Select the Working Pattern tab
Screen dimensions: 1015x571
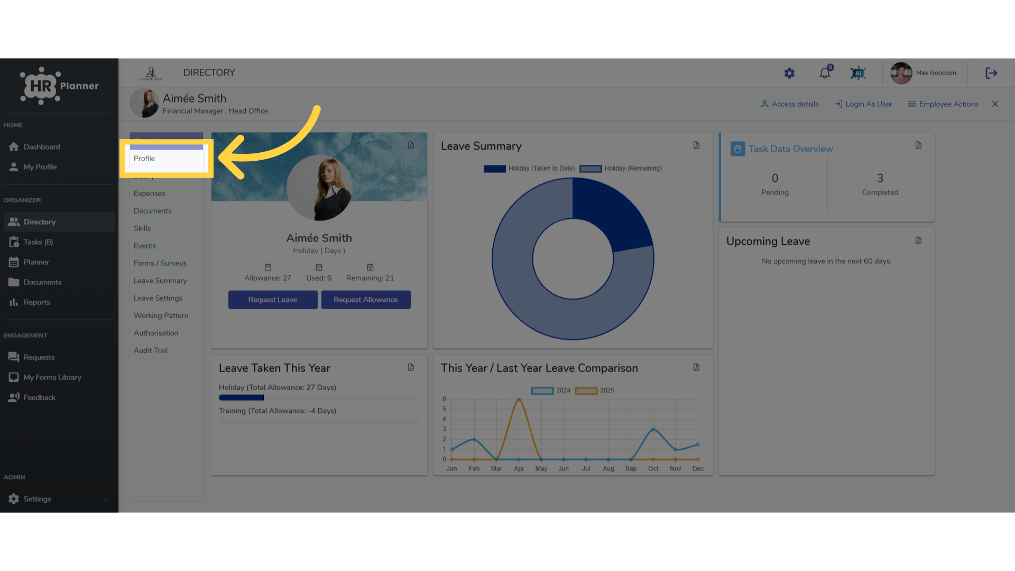(x=166, y=316)
